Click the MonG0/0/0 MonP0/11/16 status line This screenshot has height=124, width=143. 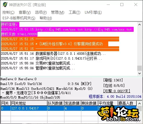30,97
